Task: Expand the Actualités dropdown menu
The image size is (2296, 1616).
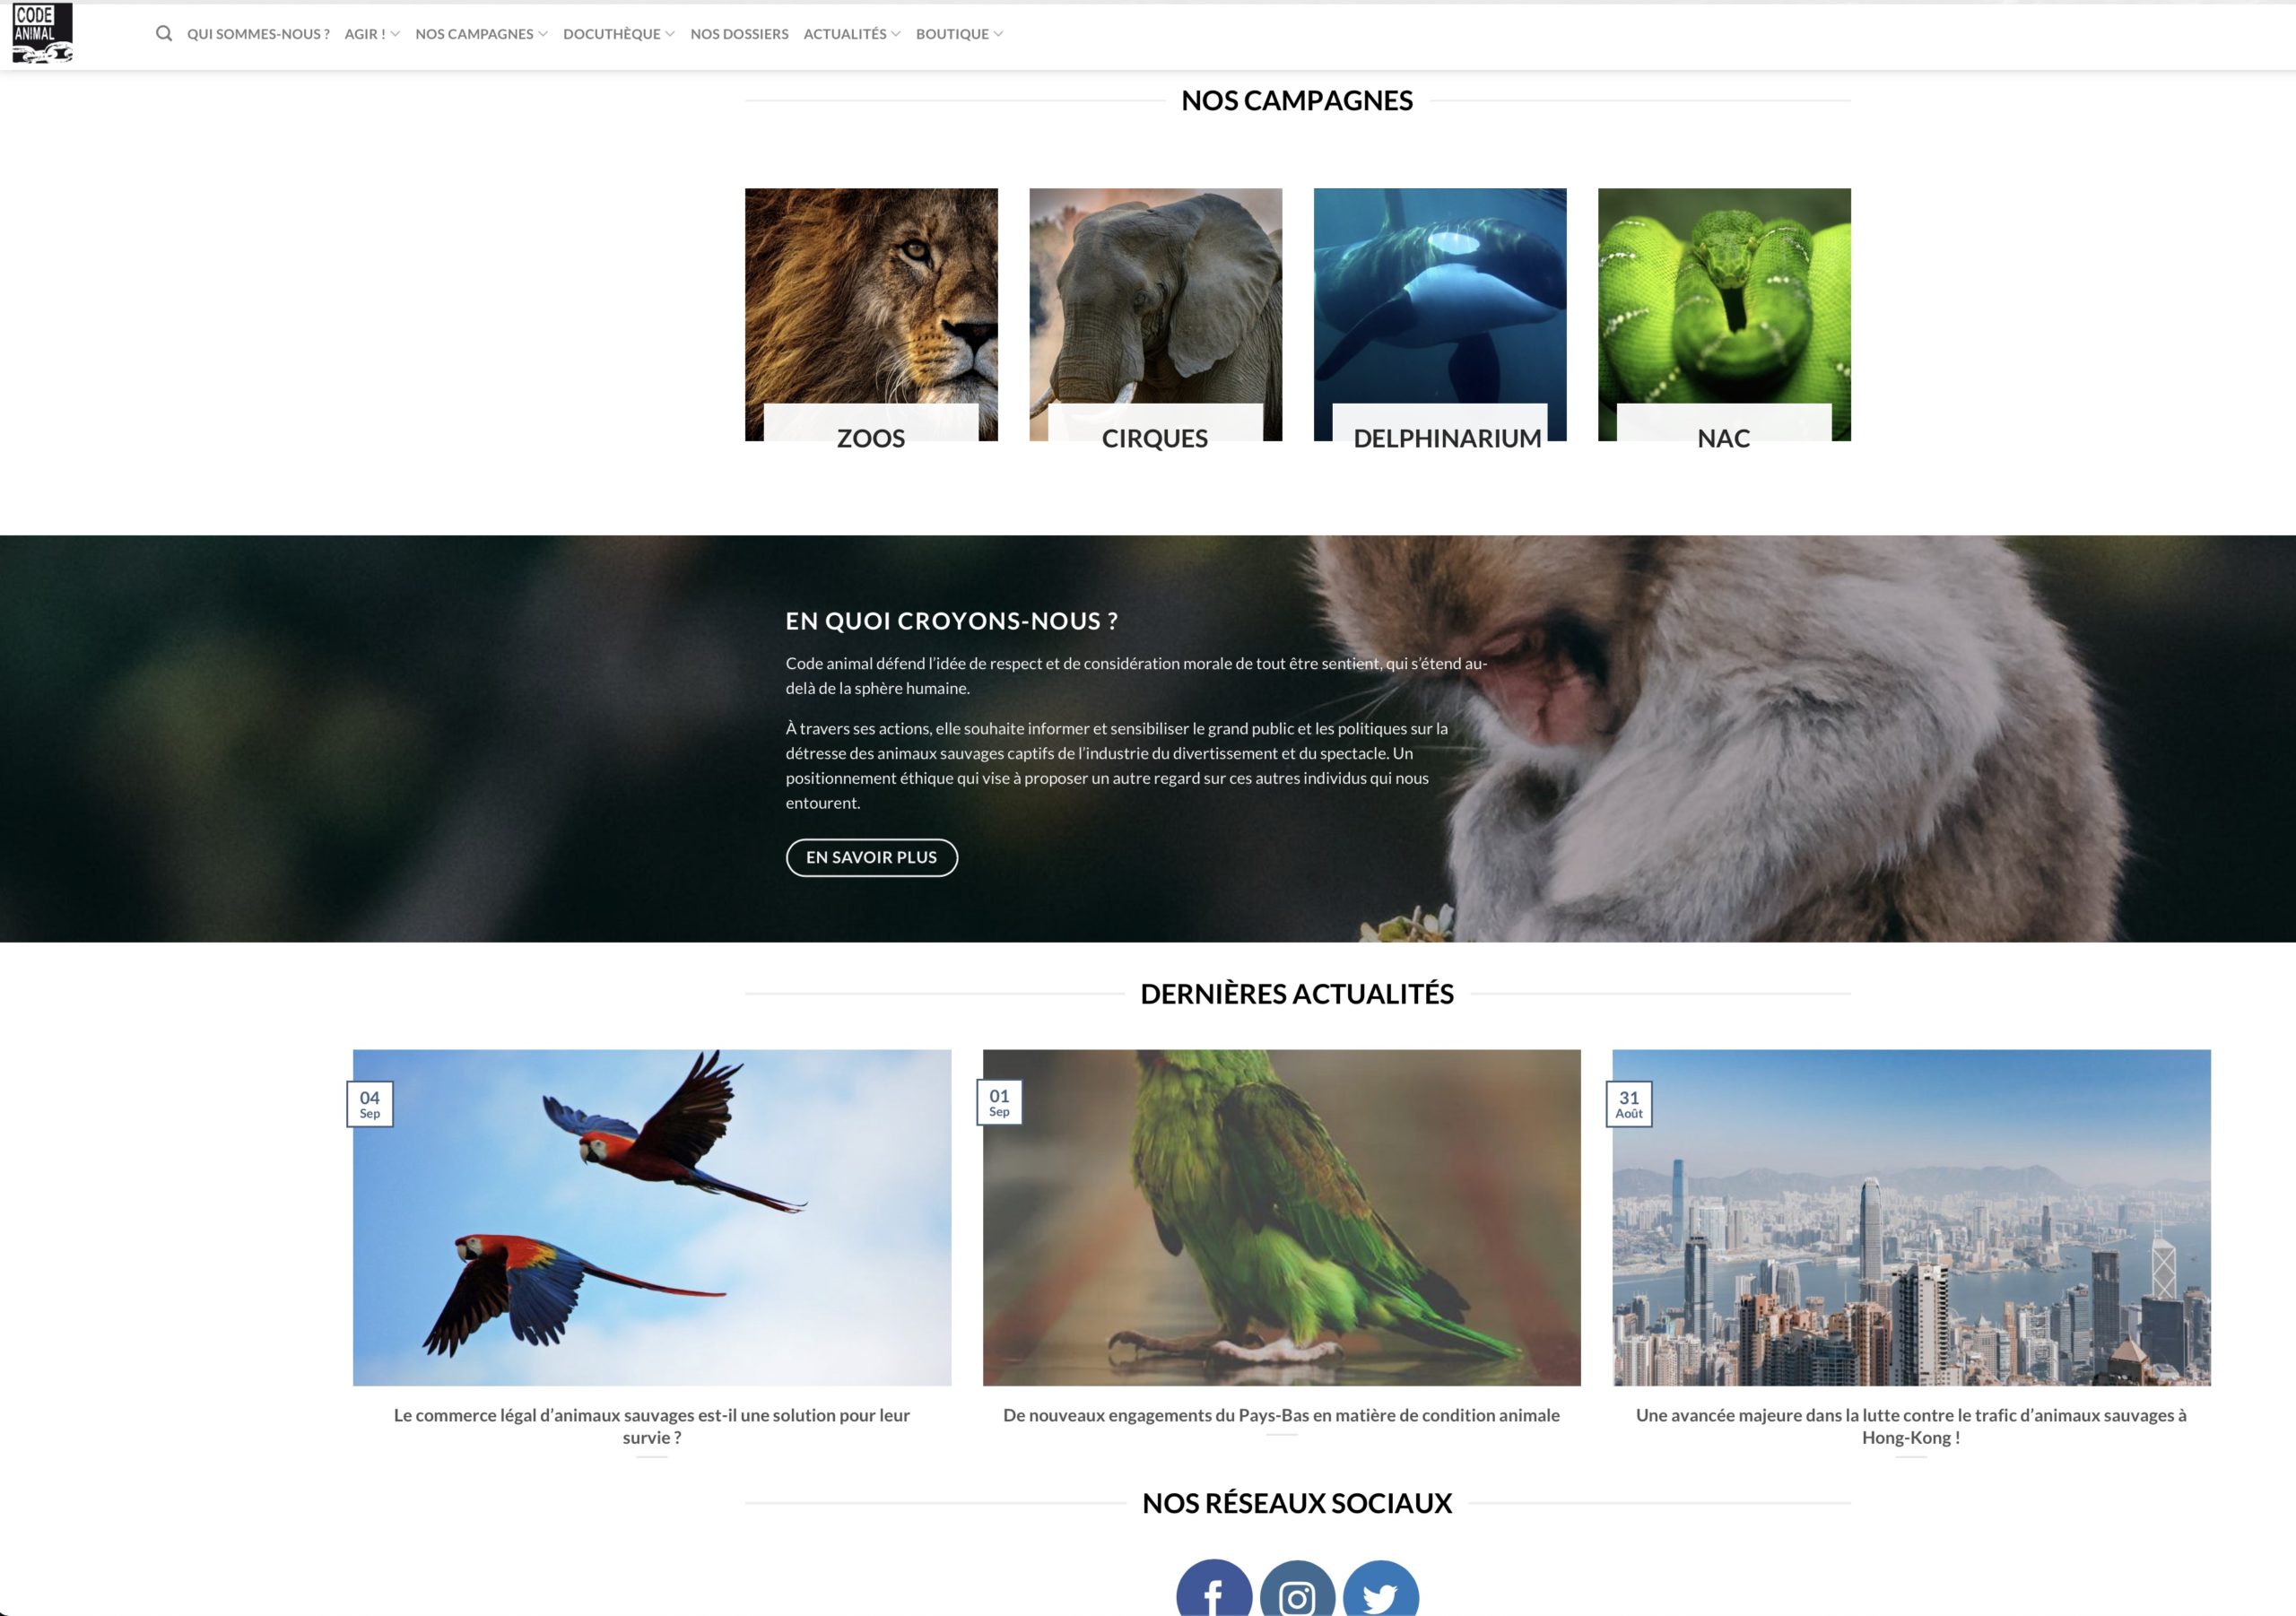Action: [852, 34]
